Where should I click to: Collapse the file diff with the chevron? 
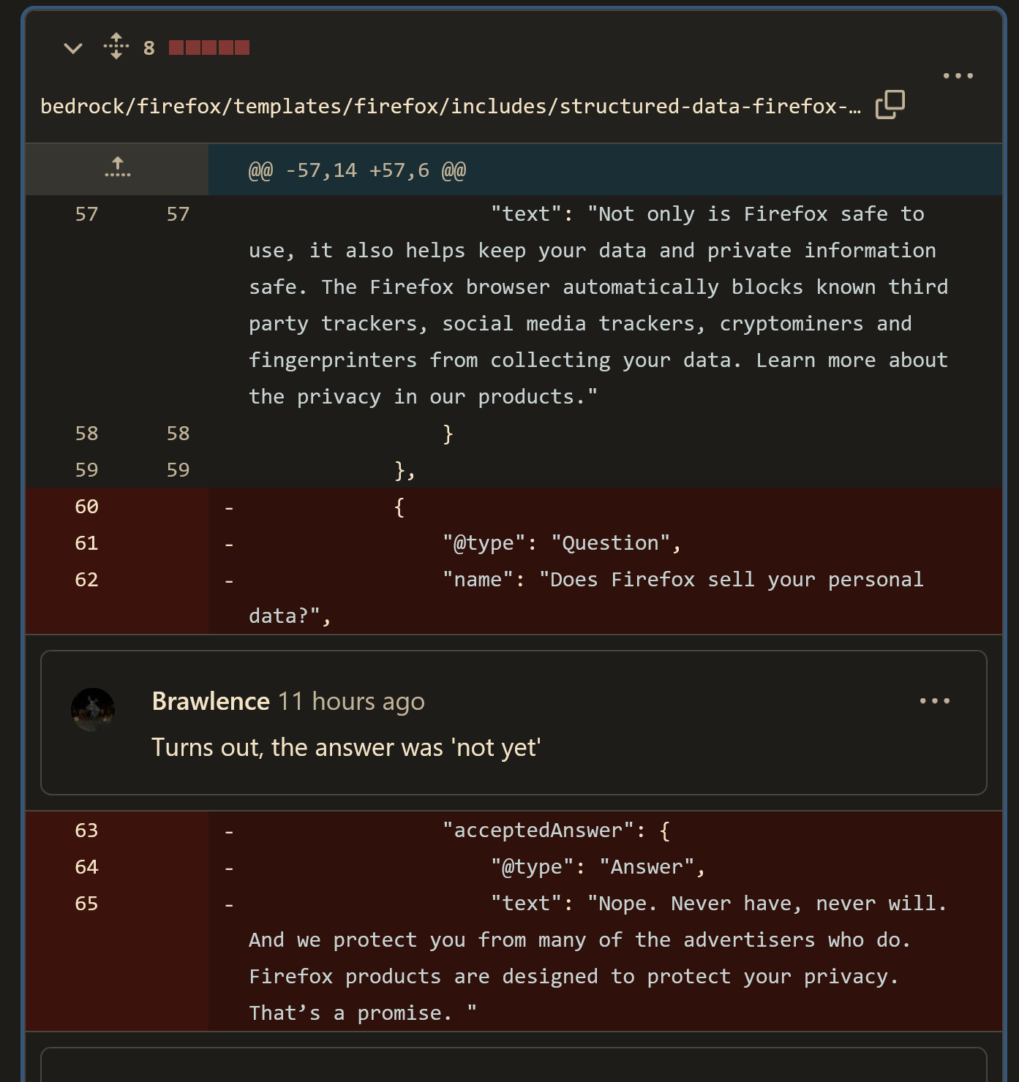[x=73, y=48]
